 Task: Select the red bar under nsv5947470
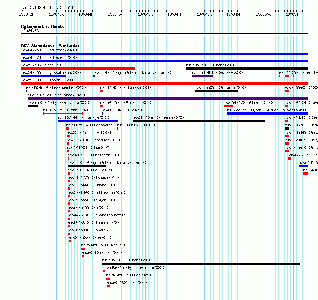coord(228,106)
